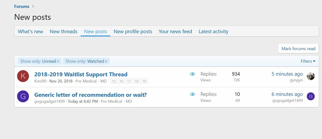This screenshot has height=139, width=322.
Task: Open the New threads tab
Action: click(64, 31)
